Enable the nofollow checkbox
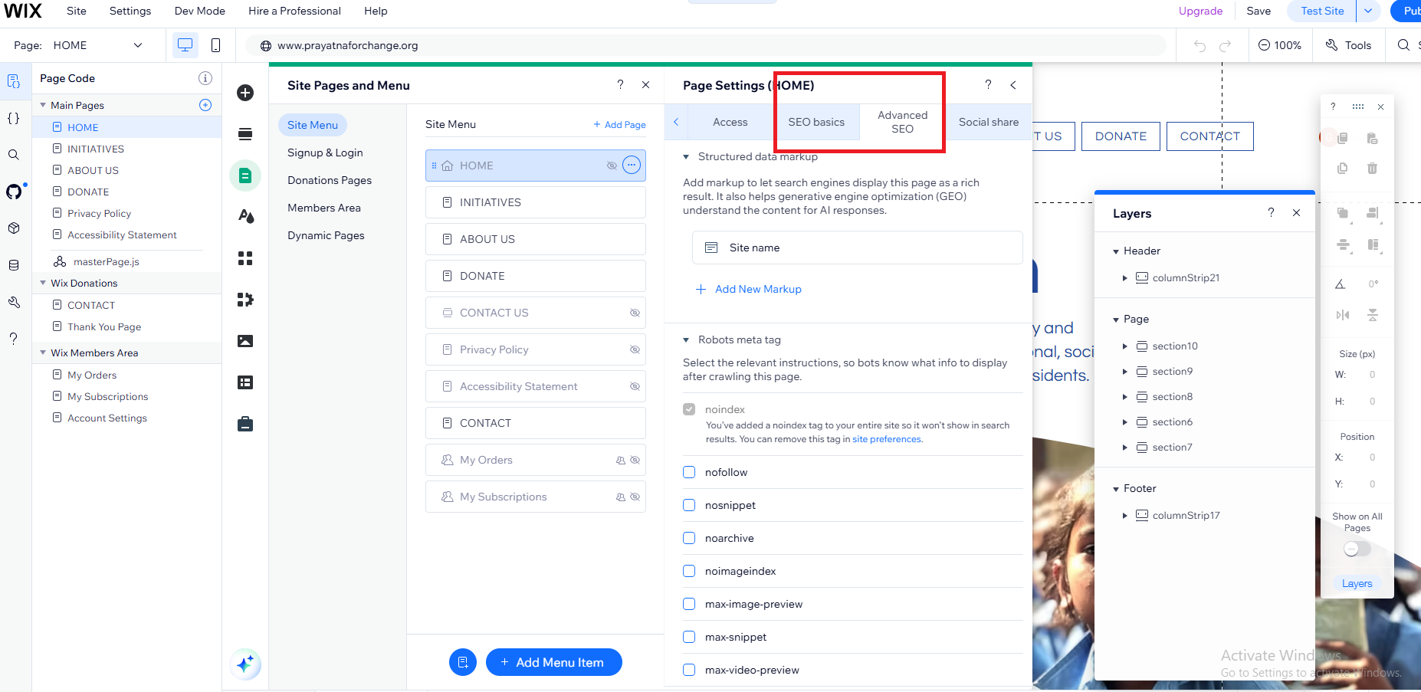 tap(689, 472)
